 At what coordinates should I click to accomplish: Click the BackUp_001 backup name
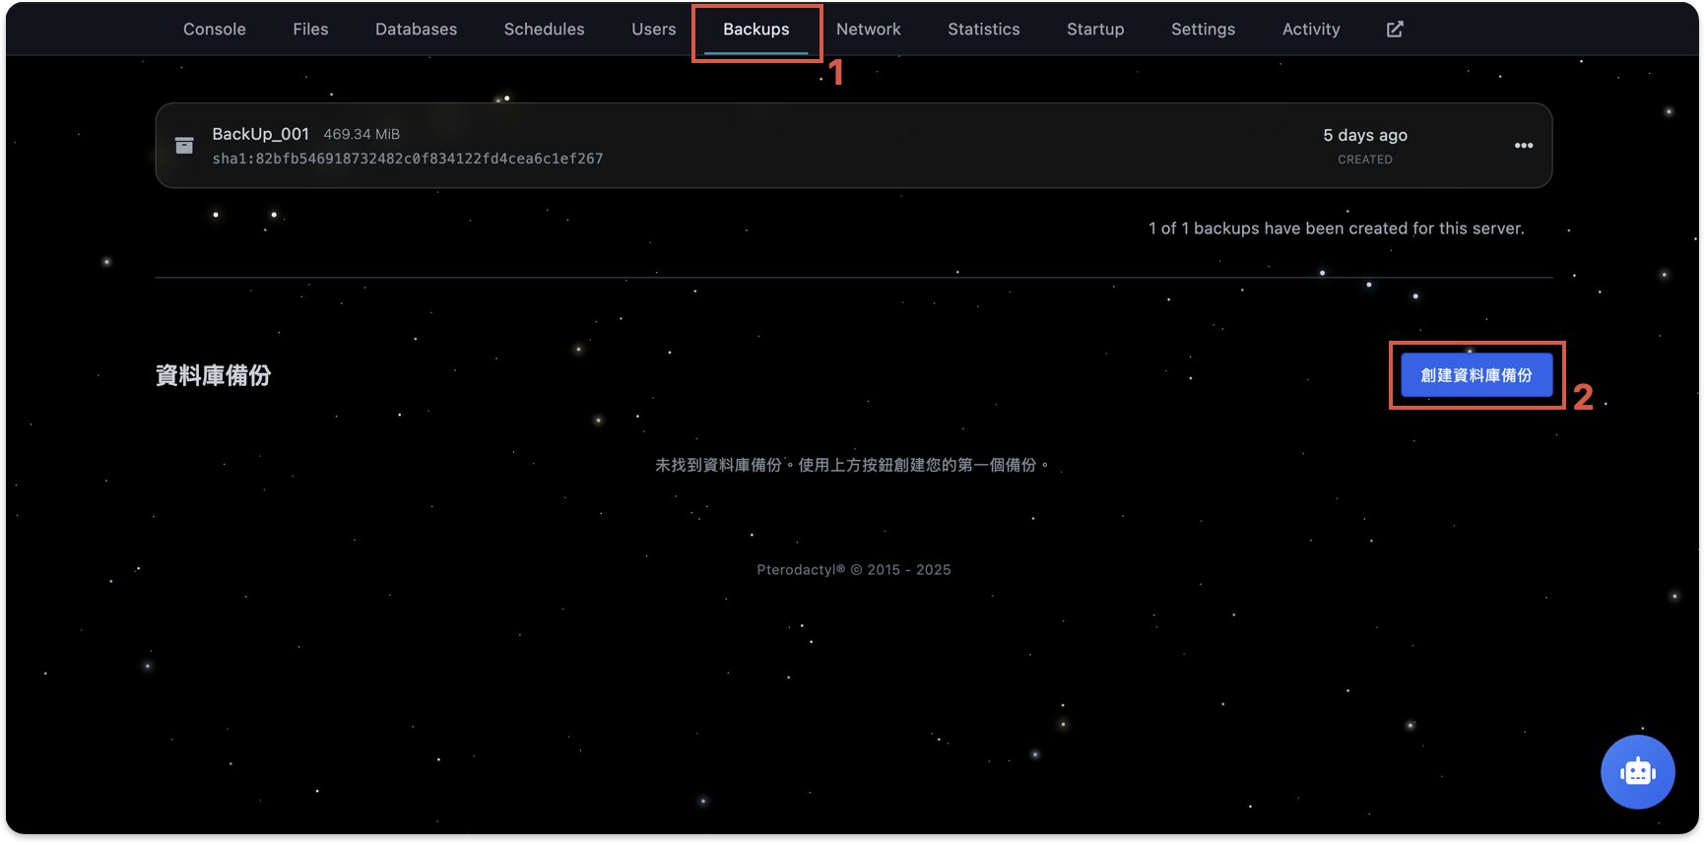[260, 134]
